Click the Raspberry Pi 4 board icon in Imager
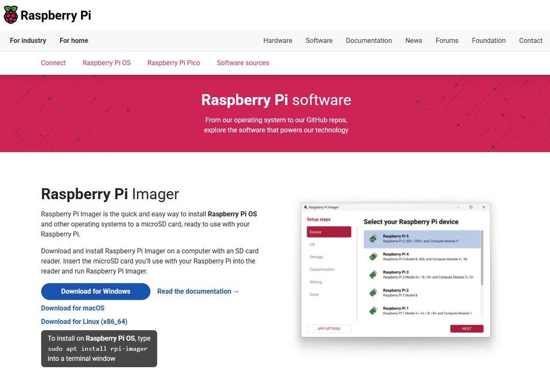This screenshot has width=550, height=371. [374, 257]
